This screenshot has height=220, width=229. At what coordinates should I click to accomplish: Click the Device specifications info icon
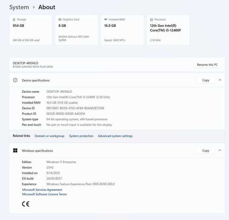(15, 80)
